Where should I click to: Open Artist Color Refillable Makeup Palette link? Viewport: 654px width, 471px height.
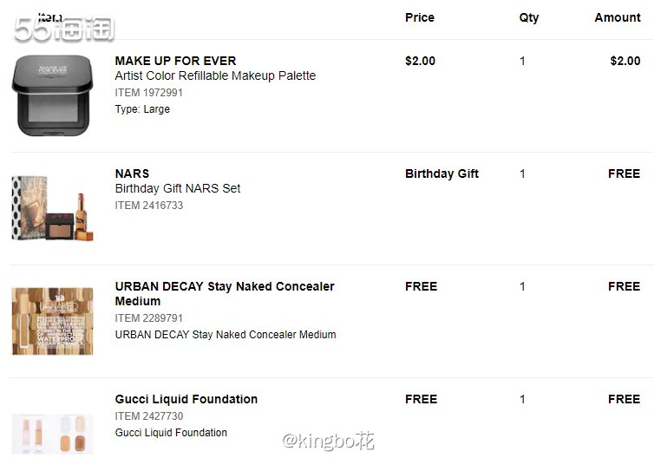click(x=215, y=76)
